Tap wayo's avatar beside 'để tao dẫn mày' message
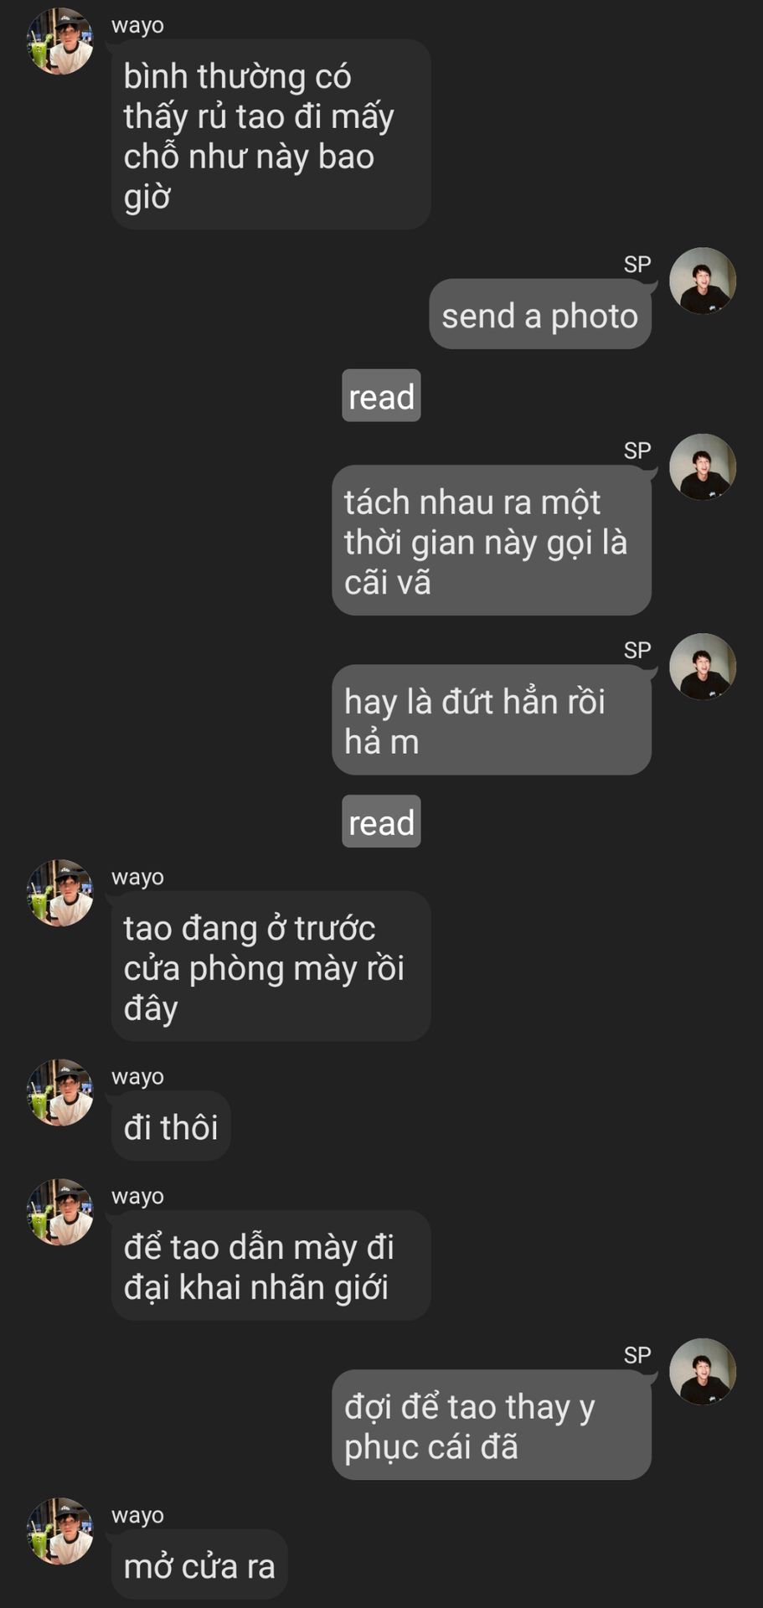 pyautogui.click(x=60, y=1212)
